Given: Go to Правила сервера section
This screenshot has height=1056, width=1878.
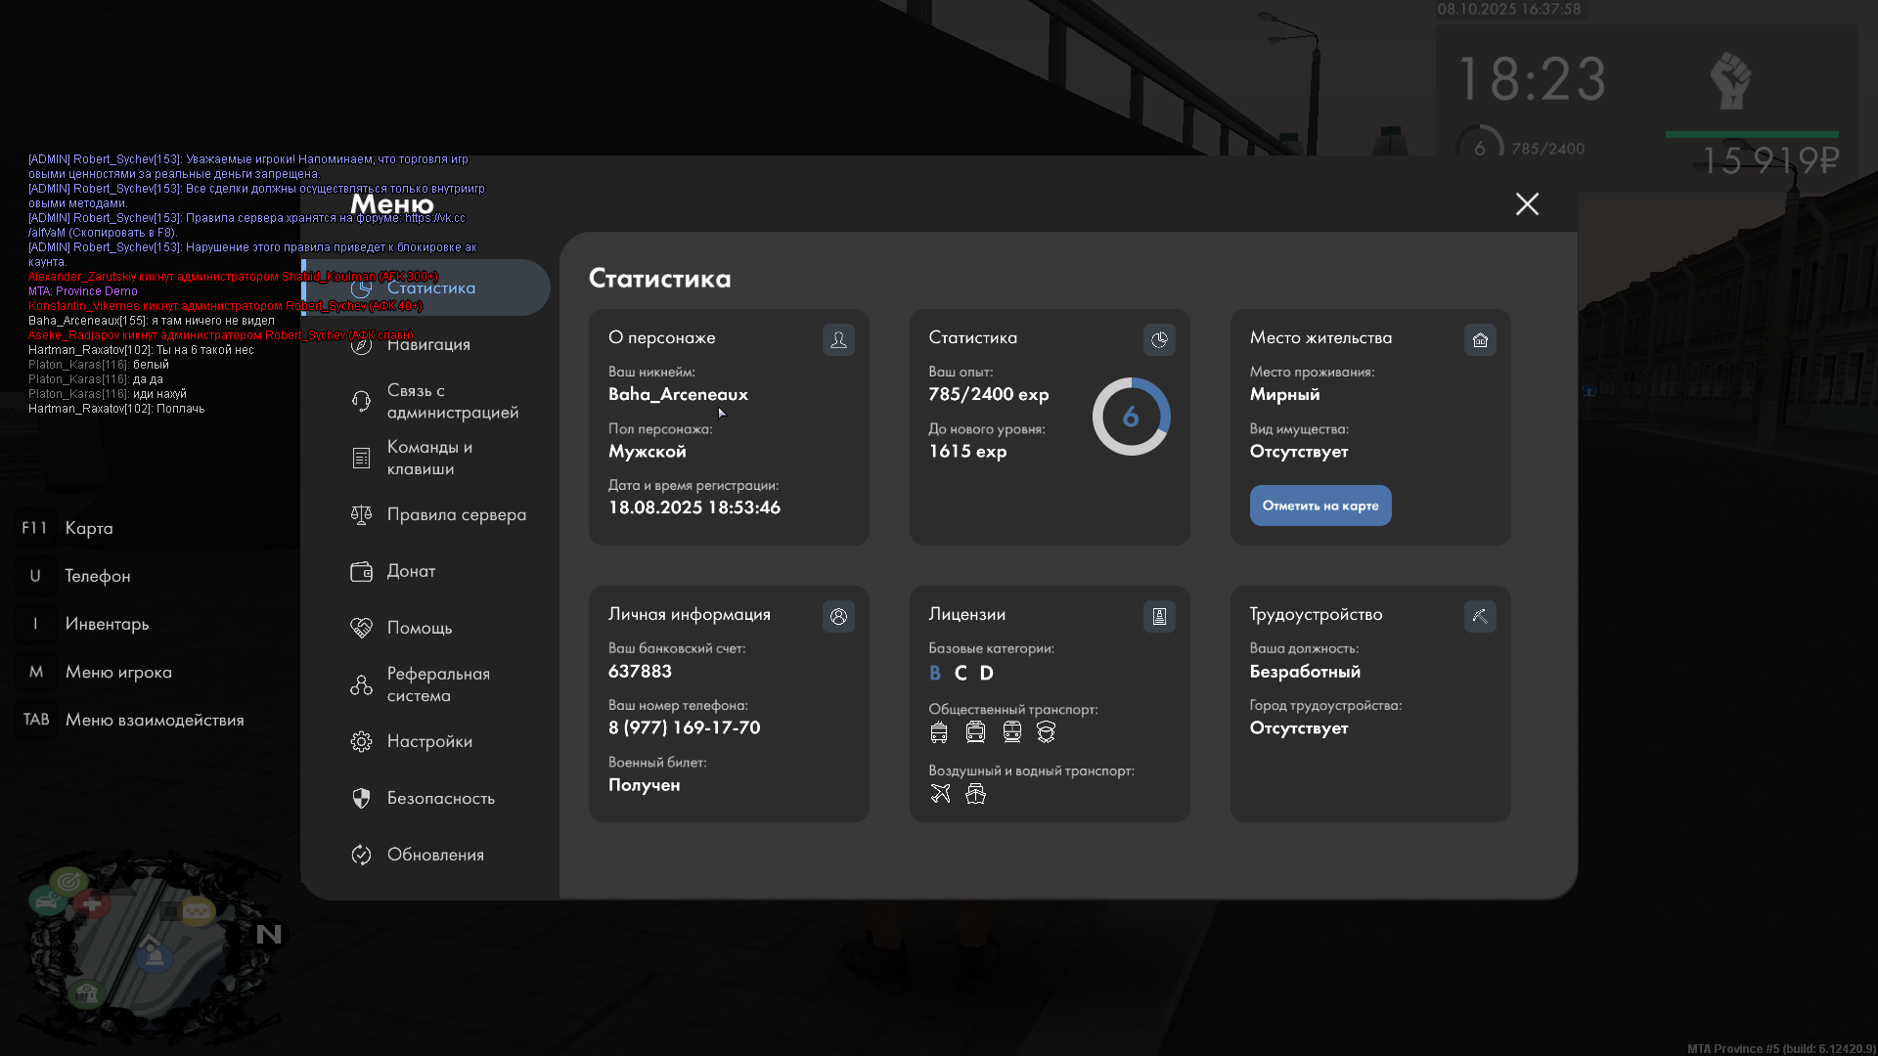Looking at the screenshot, I should 456,514.
